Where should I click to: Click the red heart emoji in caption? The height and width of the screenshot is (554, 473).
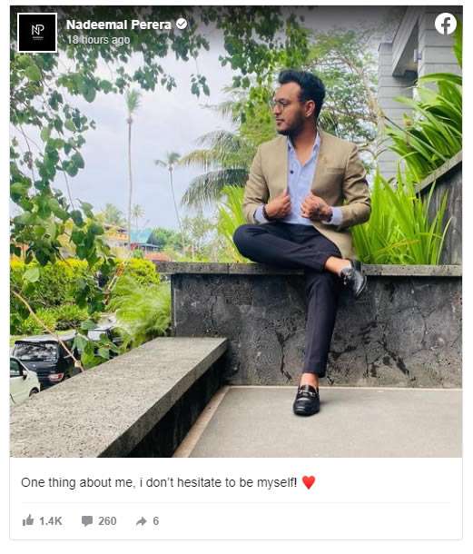point(309,482)
